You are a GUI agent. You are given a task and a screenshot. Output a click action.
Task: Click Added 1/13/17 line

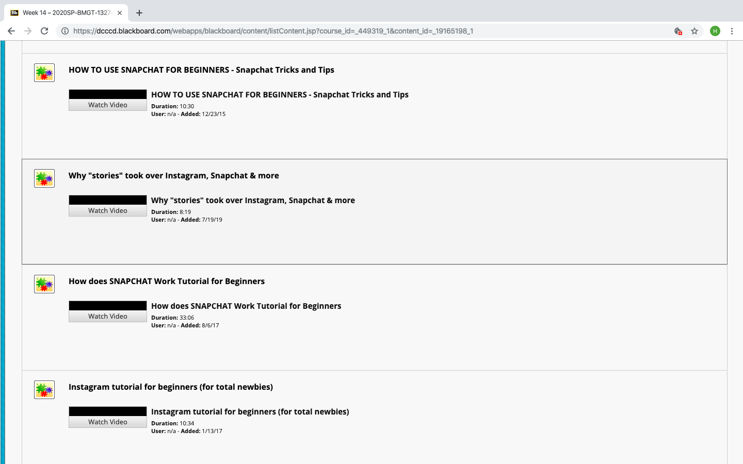pos(187,431)
